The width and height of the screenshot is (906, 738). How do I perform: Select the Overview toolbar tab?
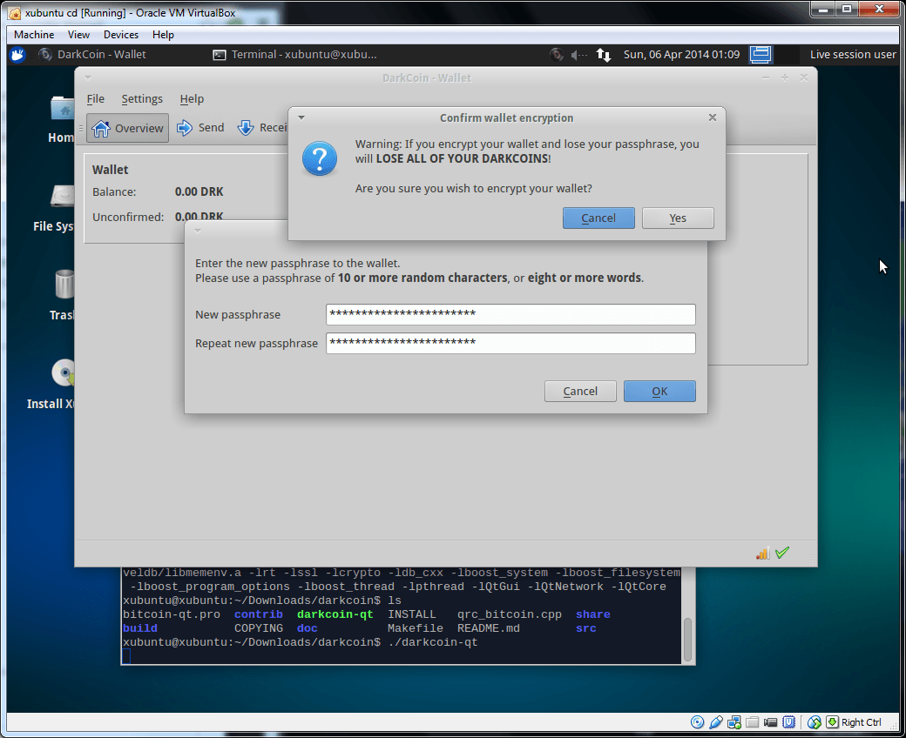128,128
